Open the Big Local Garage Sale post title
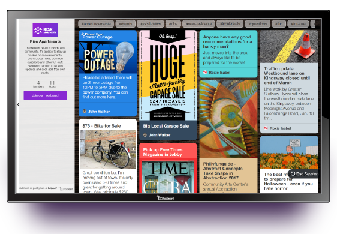337x234 pixels. pyautogui.click(x=166, y=126)
